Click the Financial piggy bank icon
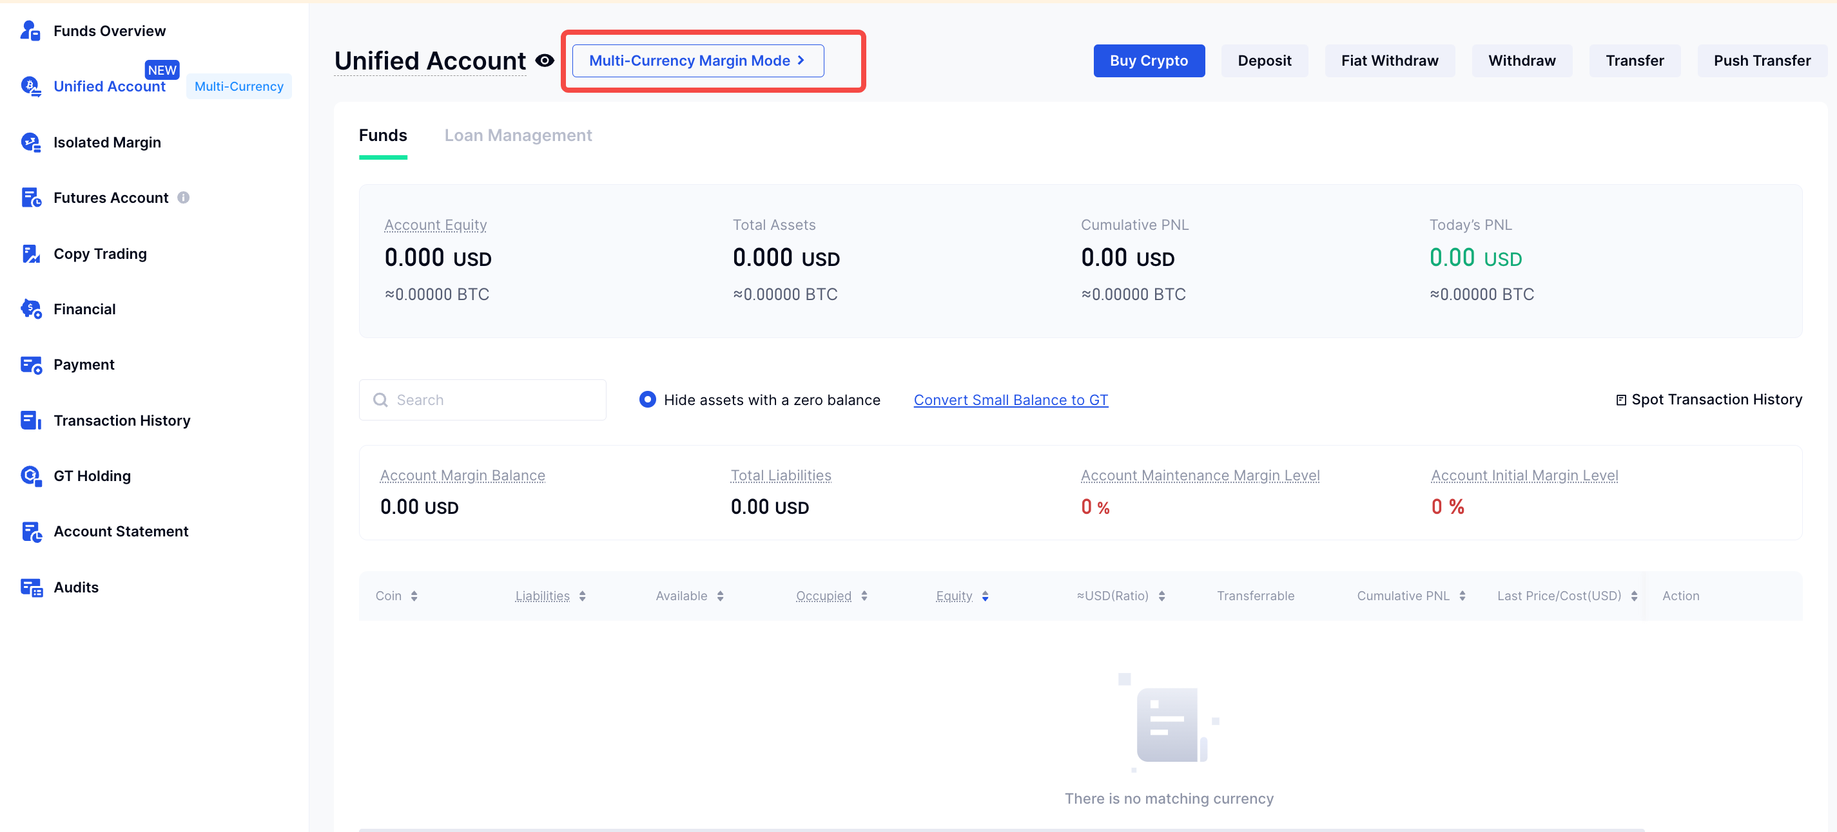Image resolution: width=1837 pixels, height=832 pixels. 30,309
